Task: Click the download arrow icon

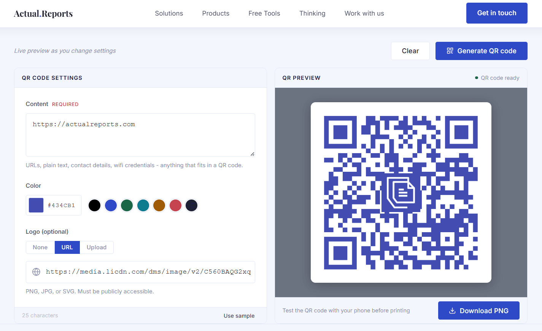Action: [x=452, y=311]
